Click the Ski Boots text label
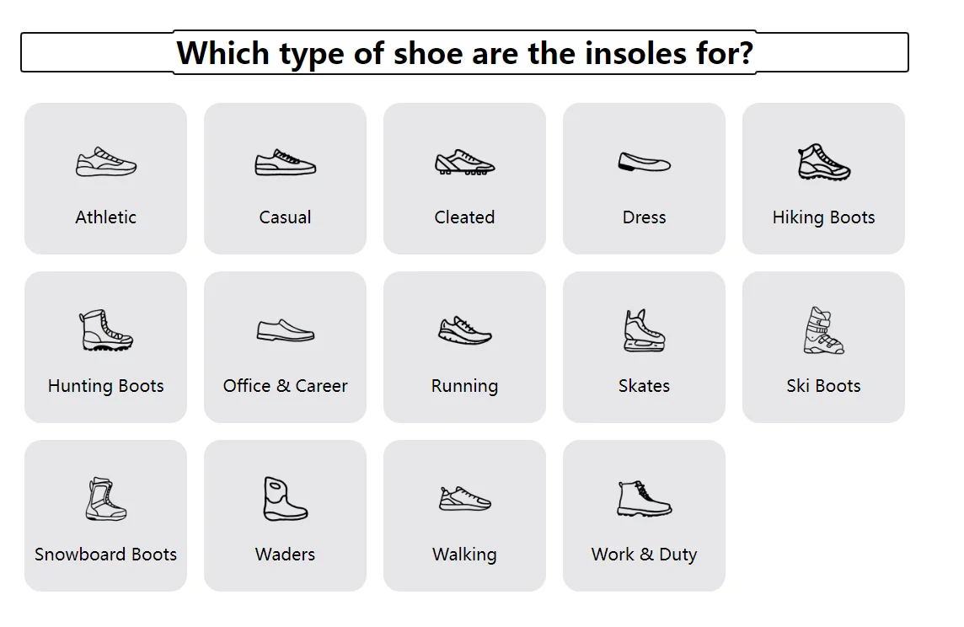 (x=823, y=386)
